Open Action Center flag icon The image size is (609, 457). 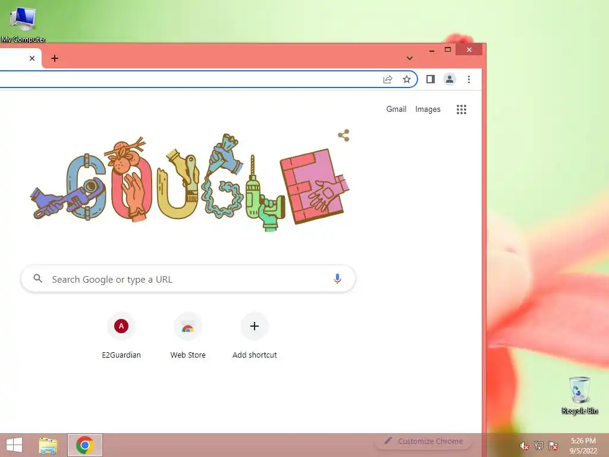point(553,446)
